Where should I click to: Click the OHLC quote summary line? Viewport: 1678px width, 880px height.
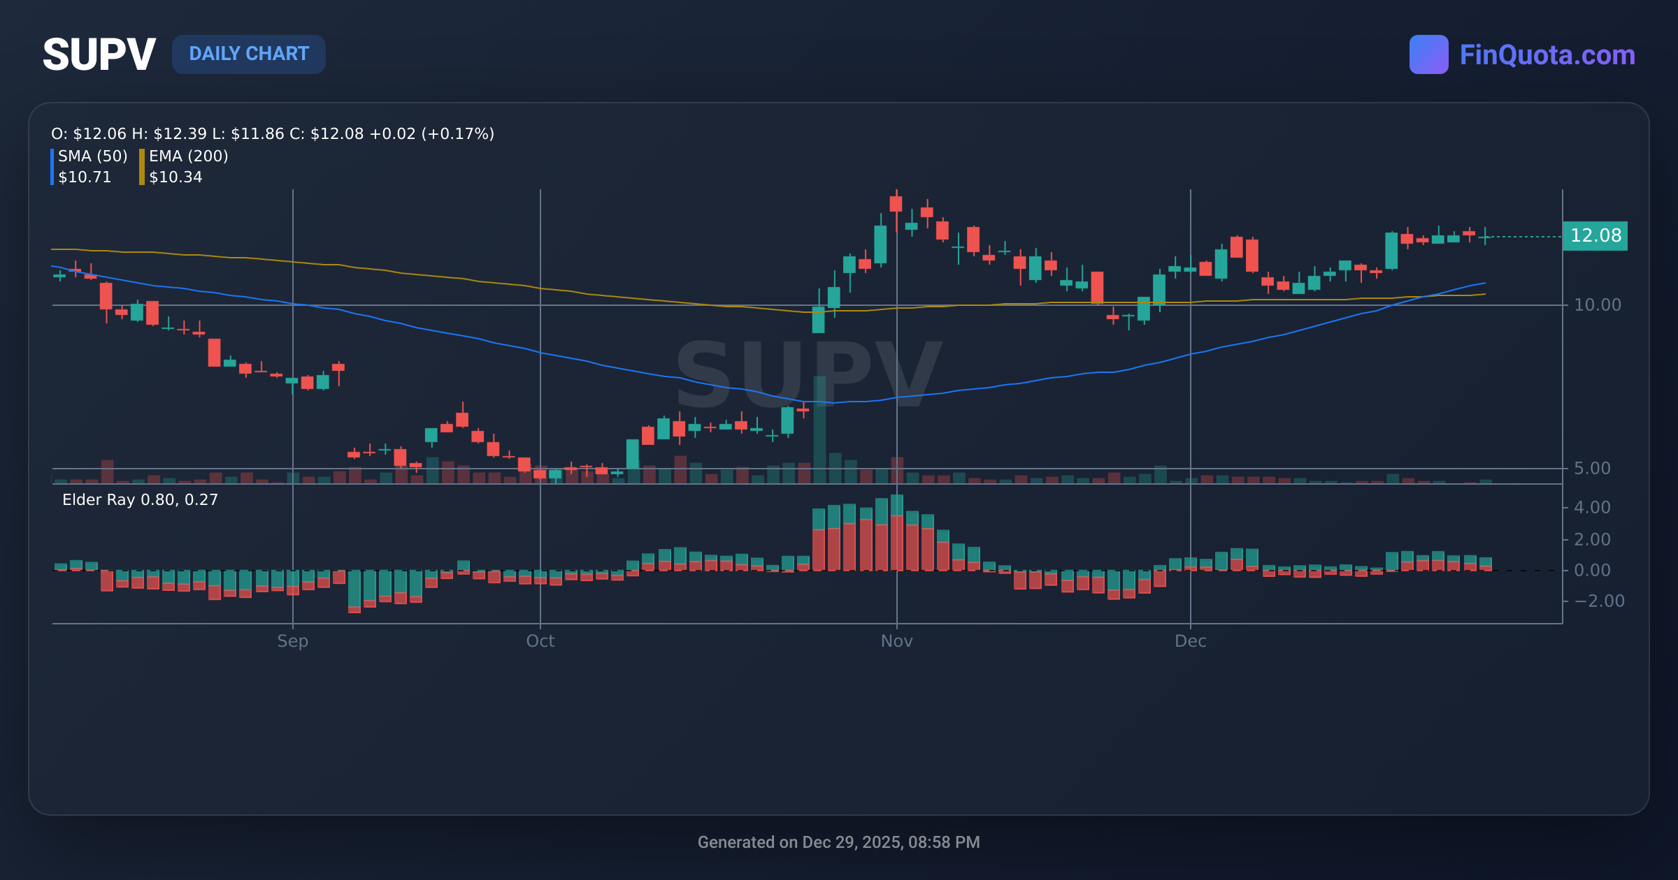[x=273, y=134]
